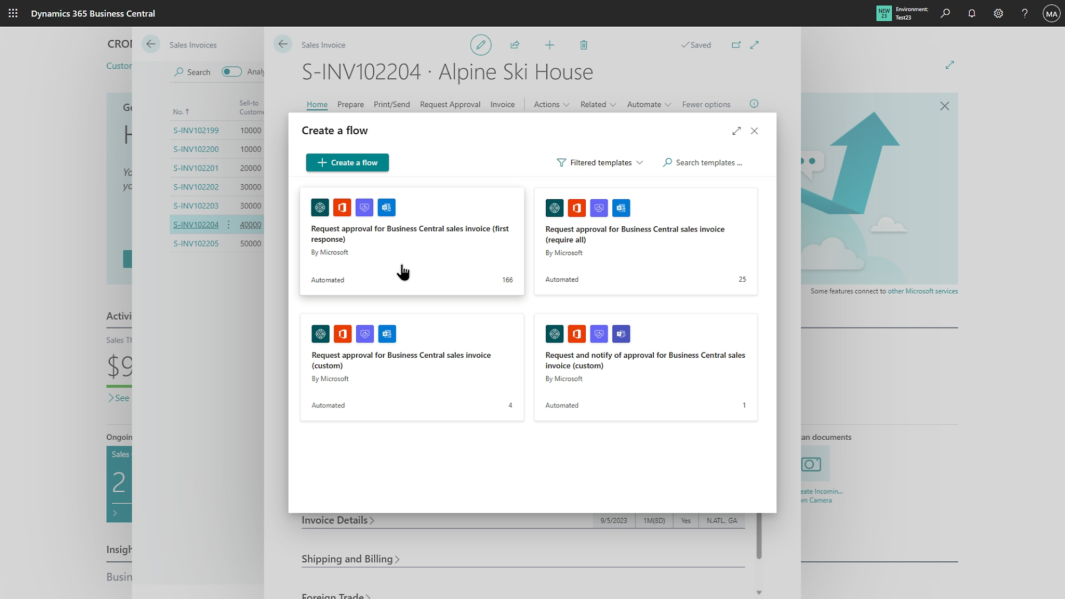Switch to the Home tab
Image resolution: width=1065 pixels, height=599 pixels.
point(317,104)
